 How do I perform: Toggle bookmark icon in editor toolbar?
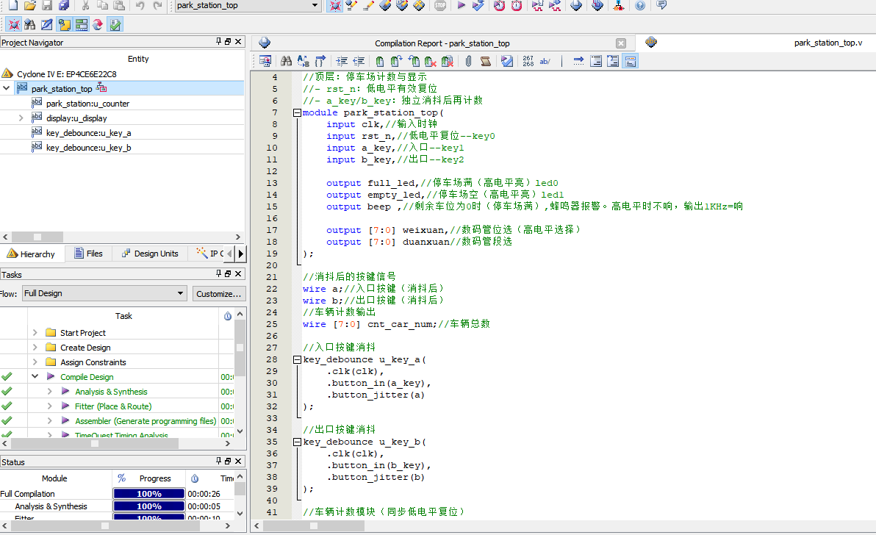(x=380, y=62)
